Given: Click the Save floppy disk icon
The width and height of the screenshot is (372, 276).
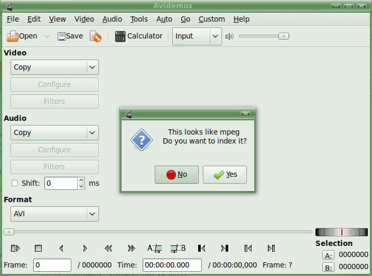Looking at the screenshot, I should click(x=61, y=36).
